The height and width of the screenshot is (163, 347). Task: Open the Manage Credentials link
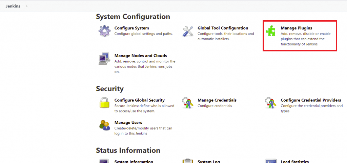(217, 100)
